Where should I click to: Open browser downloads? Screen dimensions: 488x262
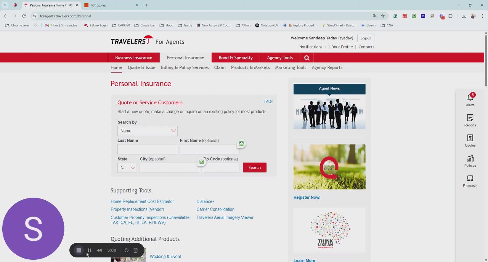(x=464, y=16)
